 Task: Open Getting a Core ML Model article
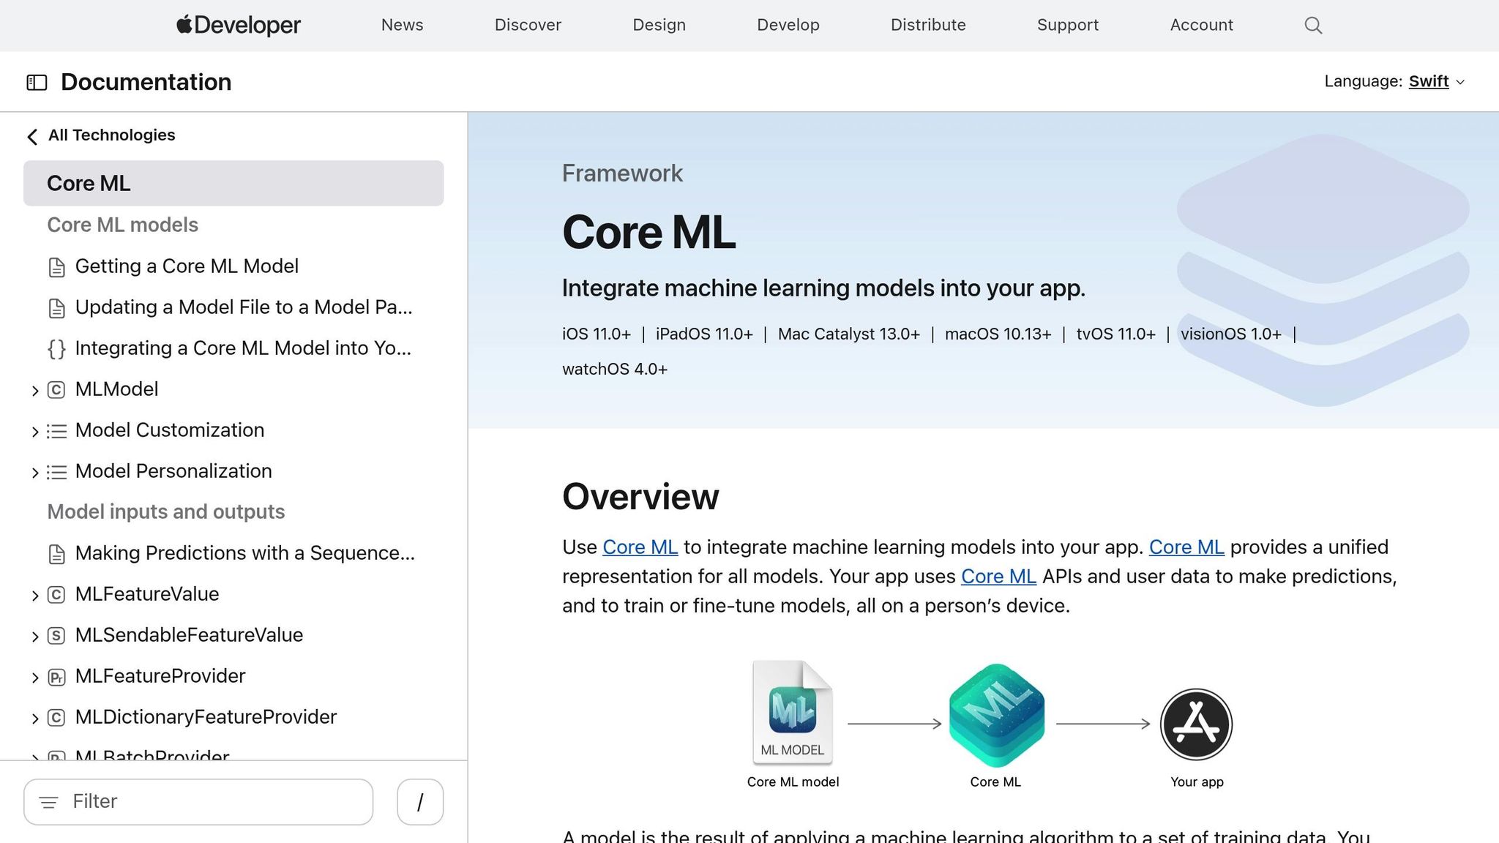coord(187,266)
